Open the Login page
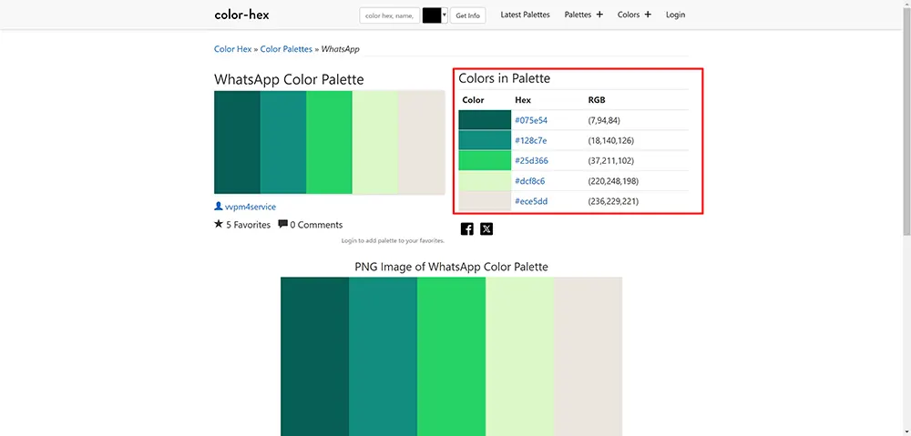 click(676, 15)
